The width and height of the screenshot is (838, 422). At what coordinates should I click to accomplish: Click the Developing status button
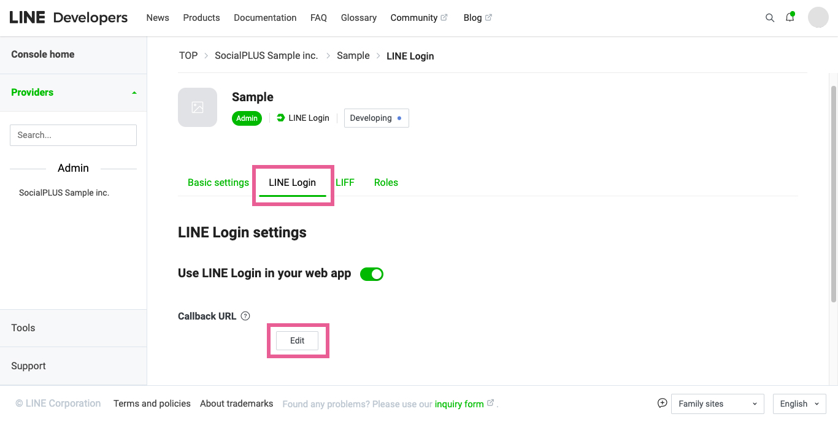click(376, 118)
